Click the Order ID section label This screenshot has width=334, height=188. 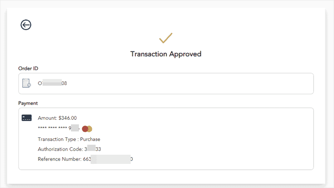point(28,68)
